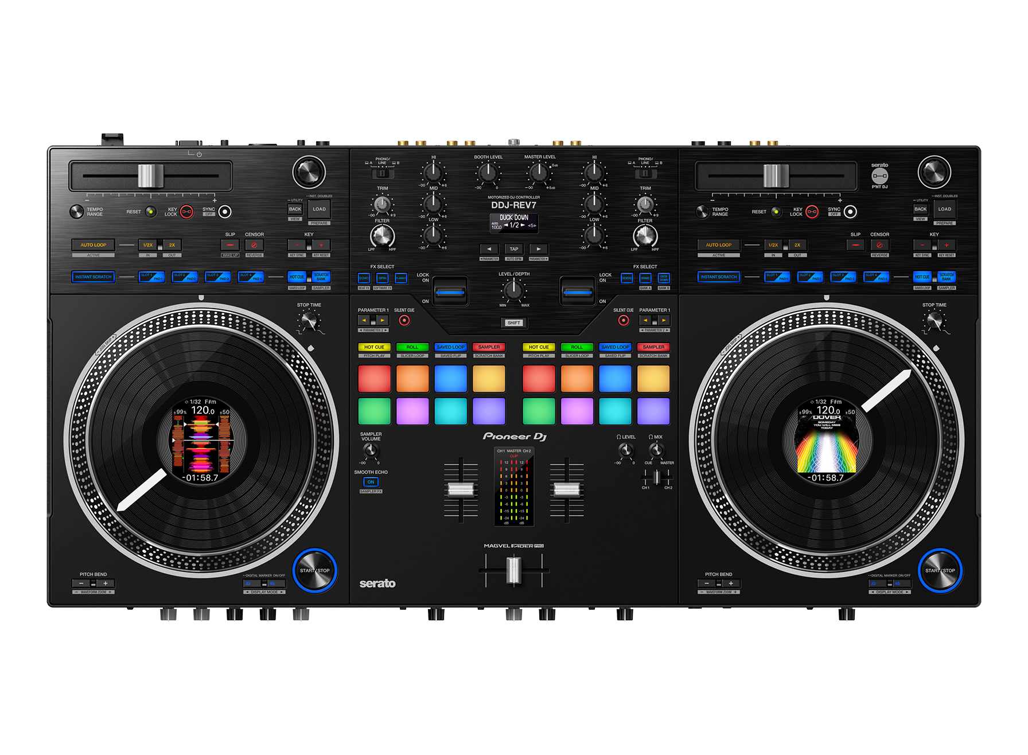
Task: Click the right arrow beside the TAP button
Action: pyautogui.click(x=539, y=249)
